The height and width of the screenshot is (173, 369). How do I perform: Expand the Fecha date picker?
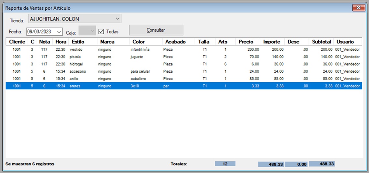(x=59, y=31)
